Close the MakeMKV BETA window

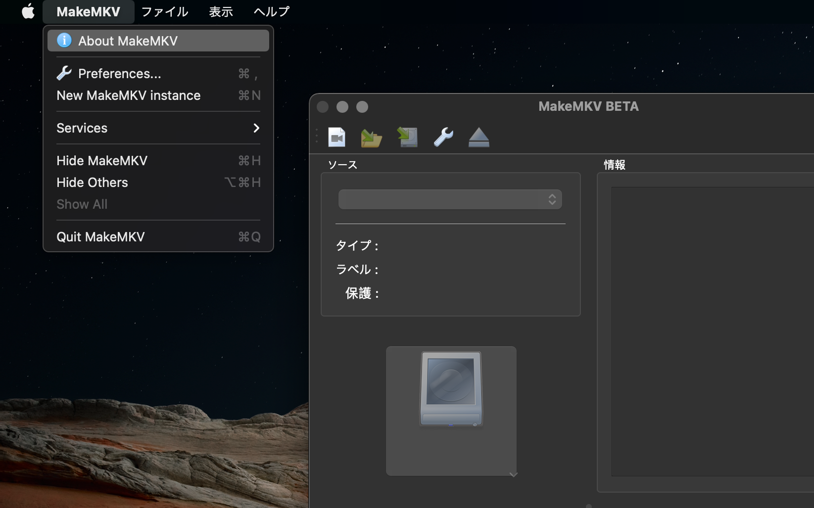click(323, 107)
